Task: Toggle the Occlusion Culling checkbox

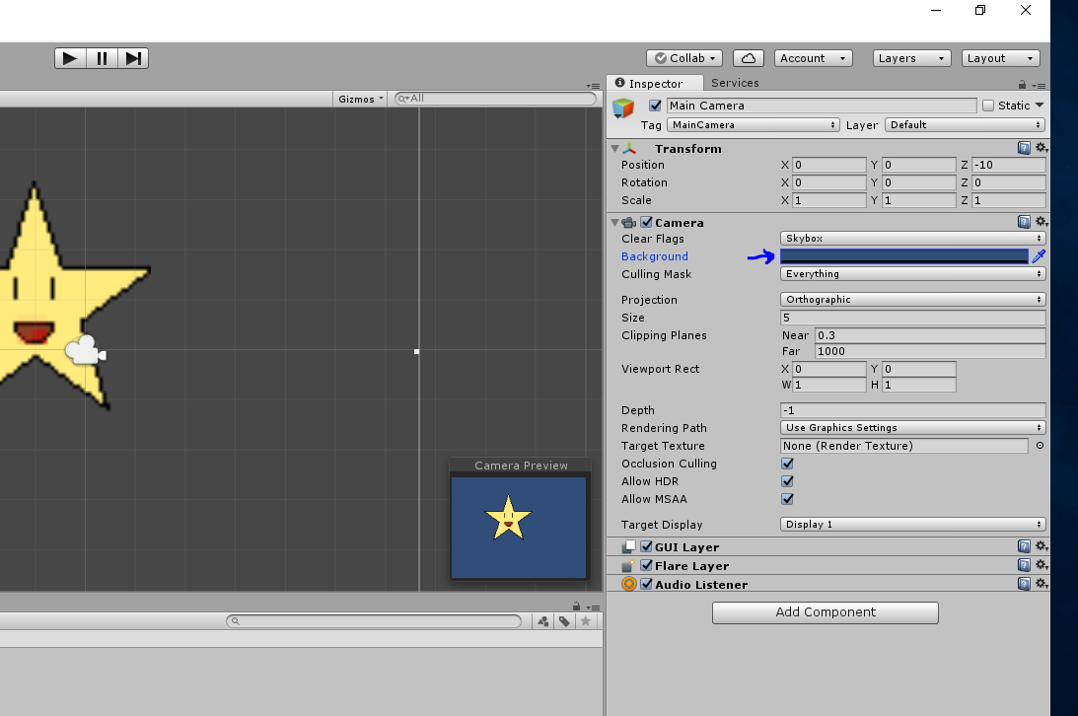Action: [x=787, y=464]
